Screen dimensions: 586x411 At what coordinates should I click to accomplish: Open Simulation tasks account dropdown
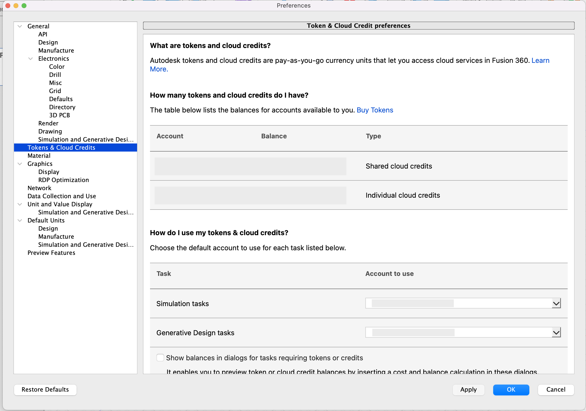(556, 303)
